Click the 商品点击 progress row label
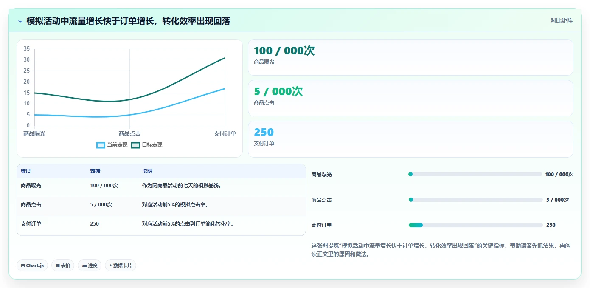The image size is (590, 288). pyautogui.click(x=322, y=200)
